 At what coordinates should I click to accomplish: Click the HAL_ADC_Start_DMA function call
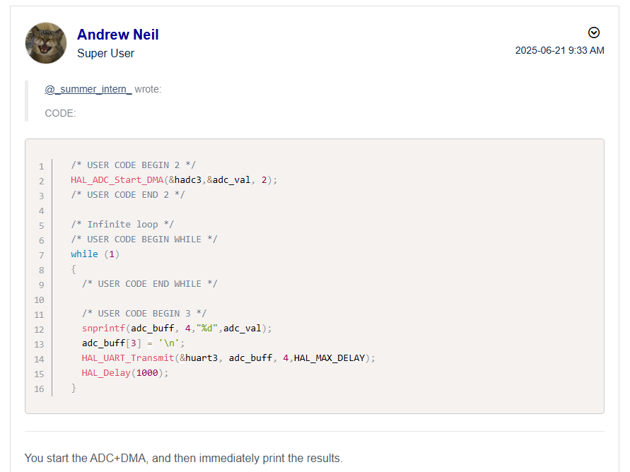(117, 180)
